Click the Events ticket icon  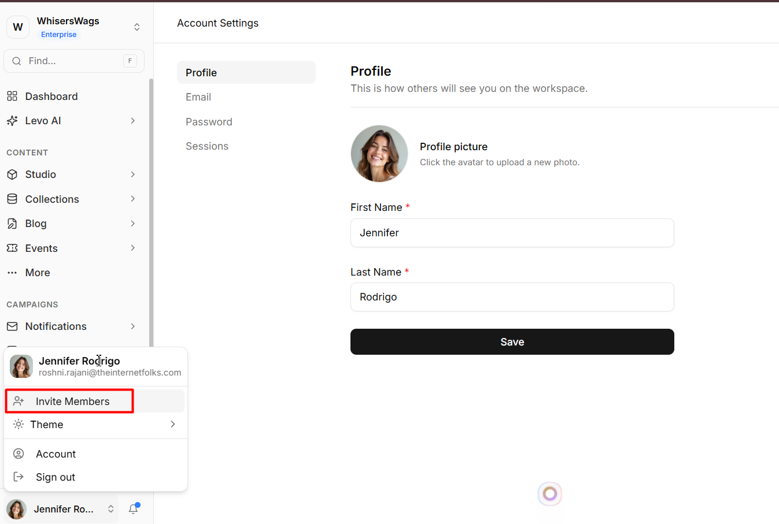coord(12,248)
